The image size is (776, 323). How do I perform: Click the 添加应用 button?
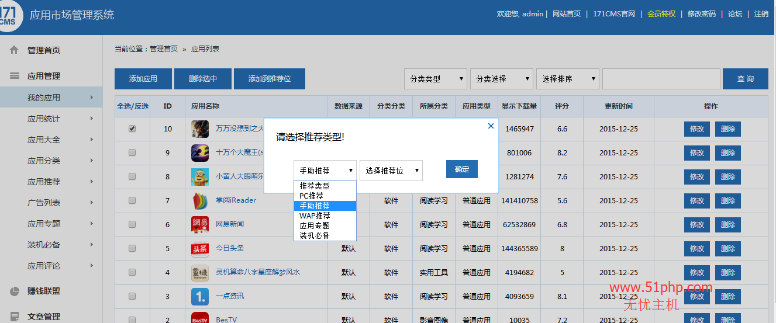point(143,79)
